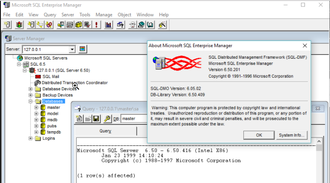Select the msdb database in tree

point(52,120)
